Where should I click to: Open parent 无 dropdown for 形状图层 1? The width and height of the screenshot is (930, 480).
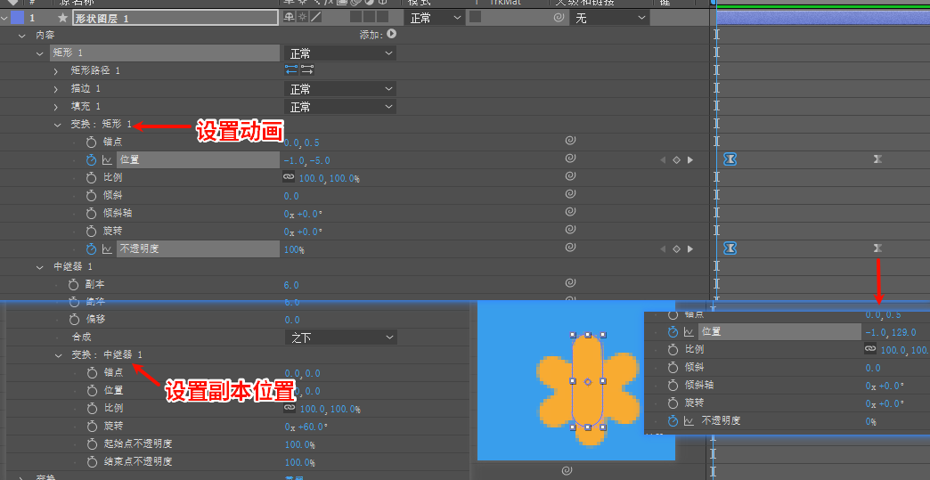(609, 18)
